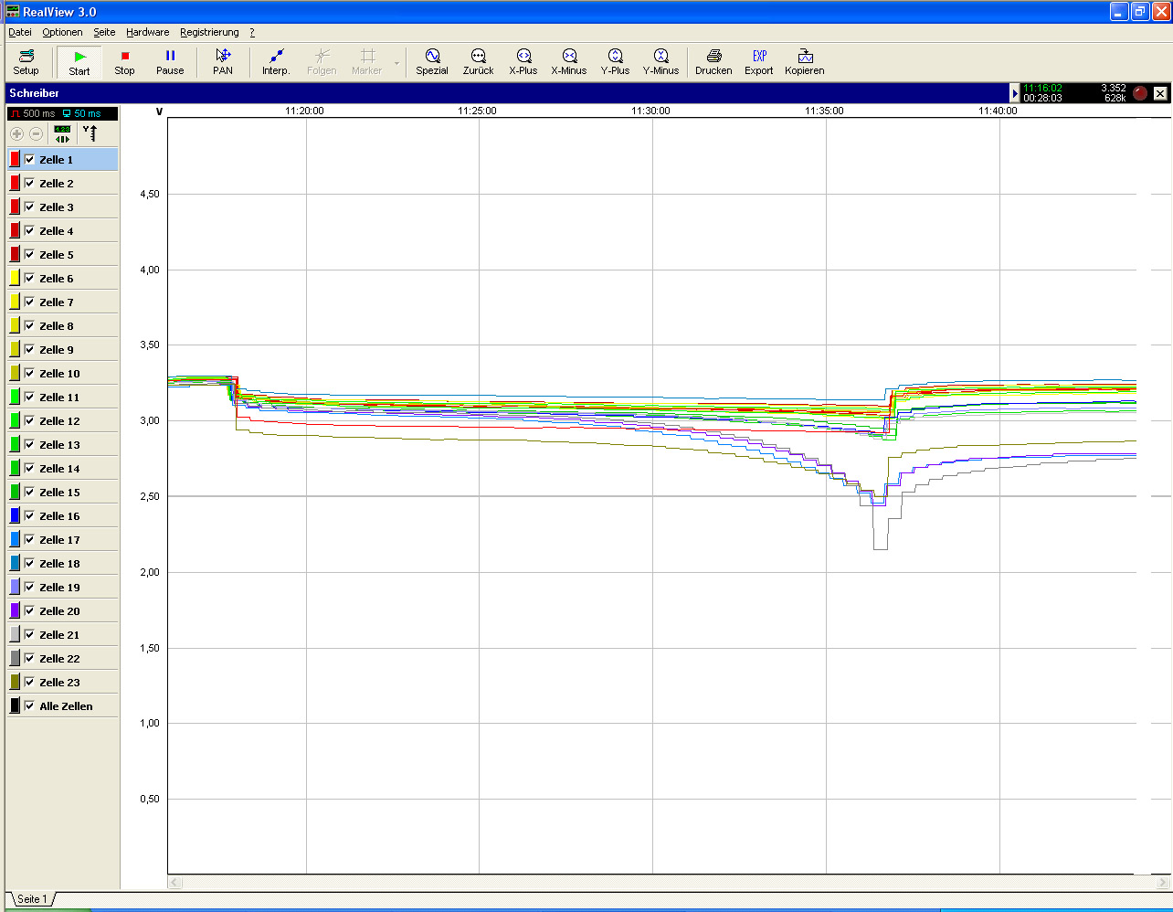The width and height of the screenshot is (1173, 912).
Task: Select the Zelle 10 label
Action: (59, 374)
